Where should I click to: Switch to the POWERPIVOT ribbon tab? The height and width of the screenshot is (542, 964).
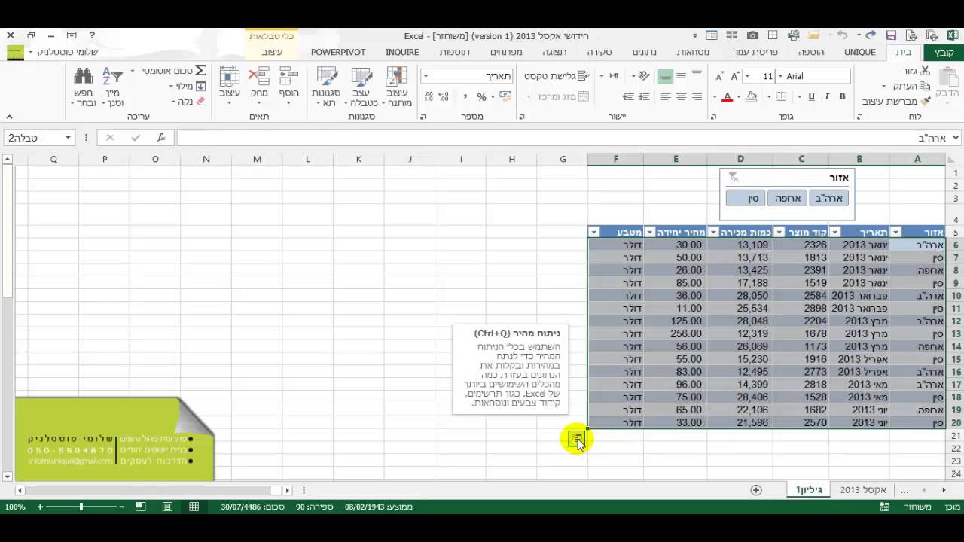click(338, 52)
